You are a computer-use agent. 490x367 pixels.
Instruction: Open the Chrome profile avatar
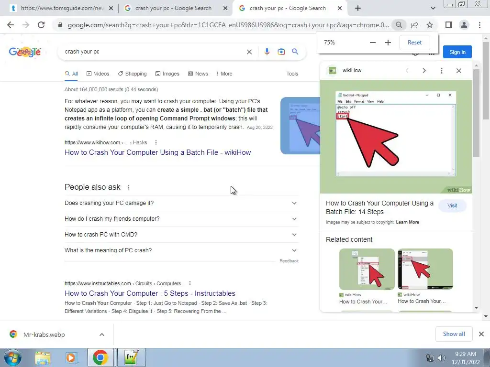click(464, 25)
